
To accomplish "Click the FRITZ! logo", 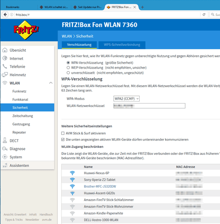I will point(26,30).
